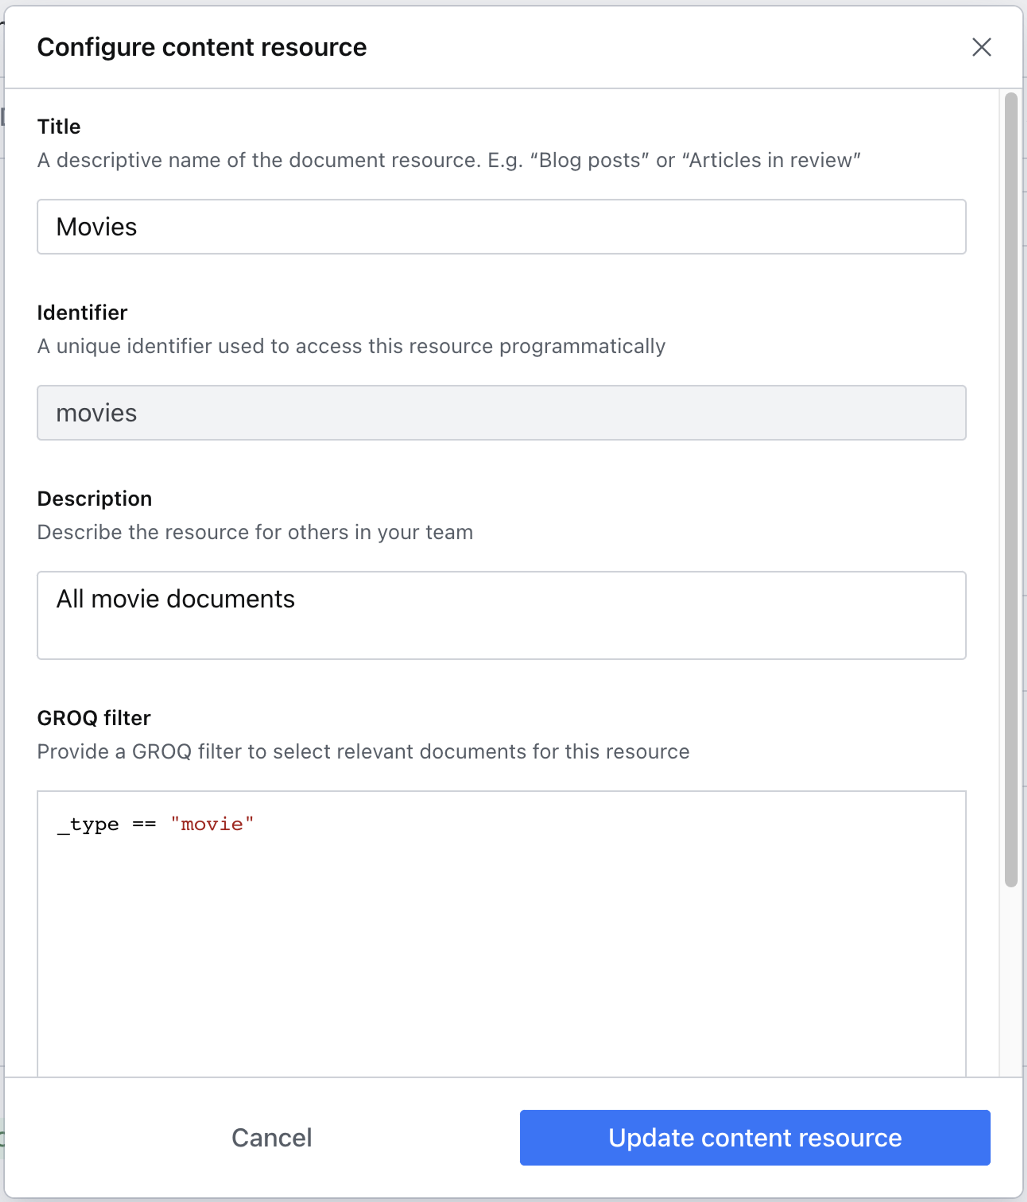1027x1202 pixels.
Task: Click the Title field label
Action: 59,127
